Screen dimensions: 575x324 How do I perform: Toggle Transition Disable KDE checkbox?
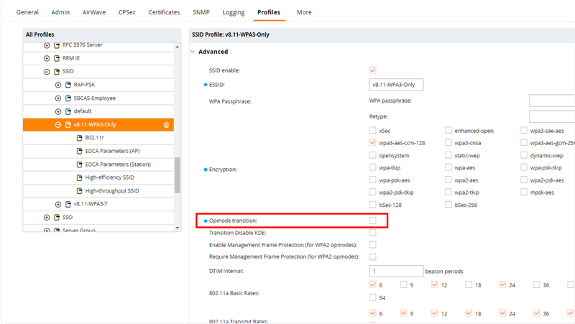click(372, 232)
